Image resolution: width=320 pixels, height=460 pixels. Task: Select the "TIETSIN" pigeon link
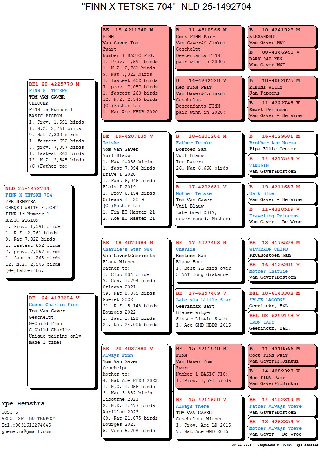259,165
